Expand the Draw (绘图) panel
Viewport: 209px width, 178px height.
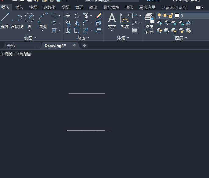tap(30, 38)
